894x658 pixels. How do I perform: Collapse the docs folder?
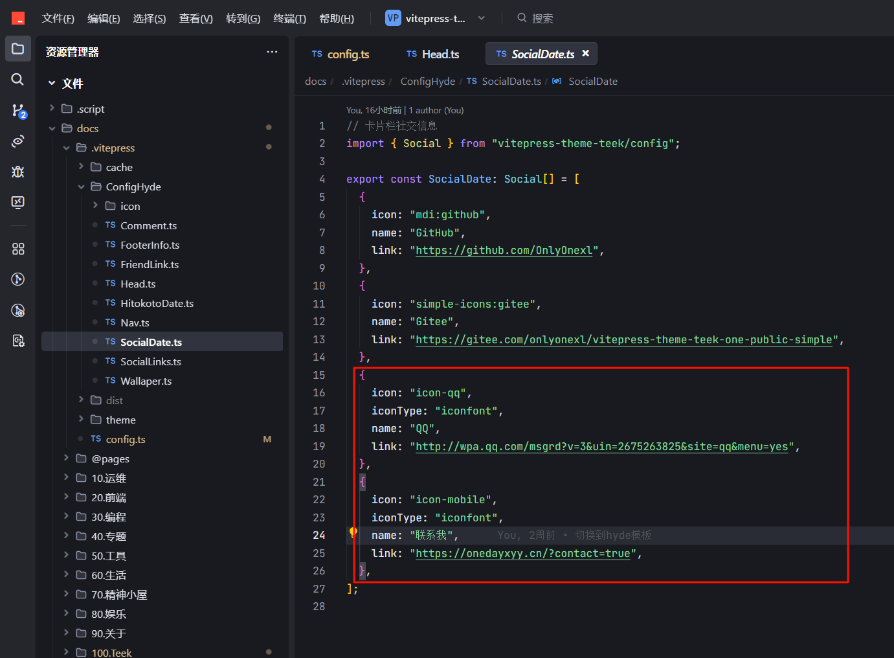[x=52, y=128]
